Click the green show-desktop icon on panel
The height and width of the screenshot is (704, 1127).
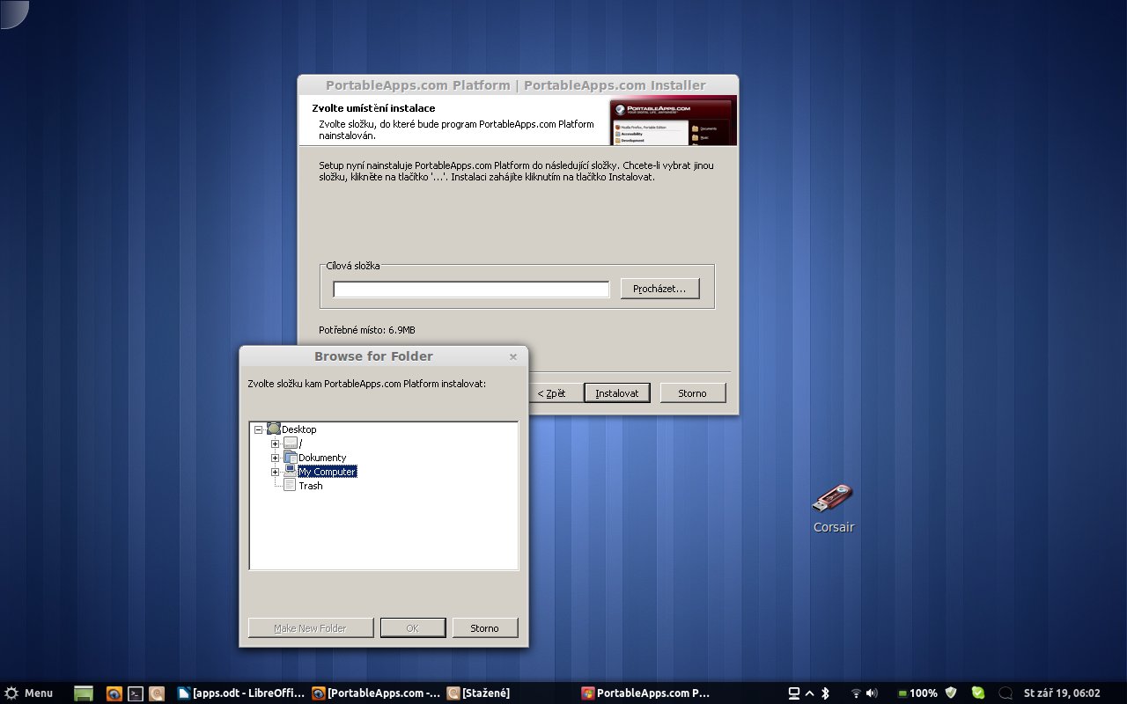click(x=84, y=693)
